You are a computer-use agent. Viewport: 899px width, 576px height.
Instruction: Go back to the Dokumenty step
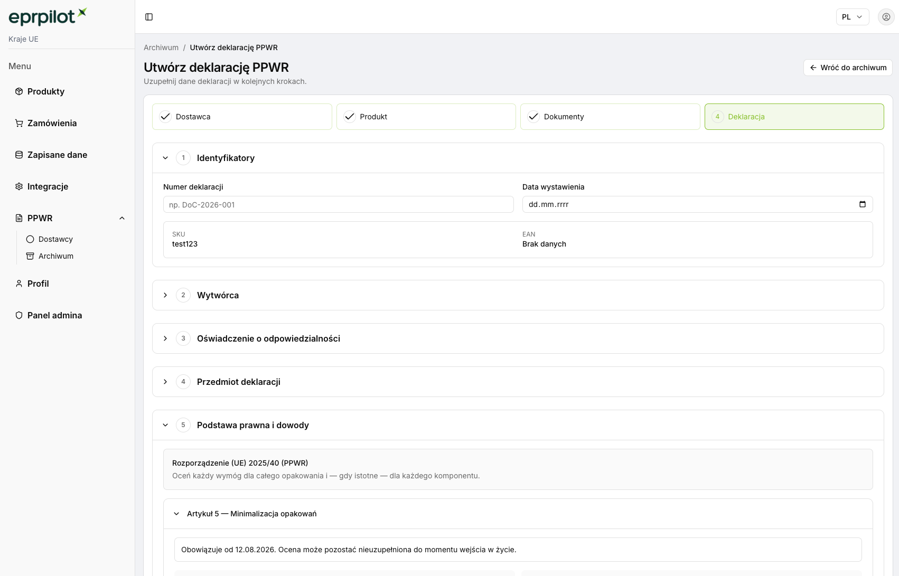pyautogui.click(x=610, y=117)
